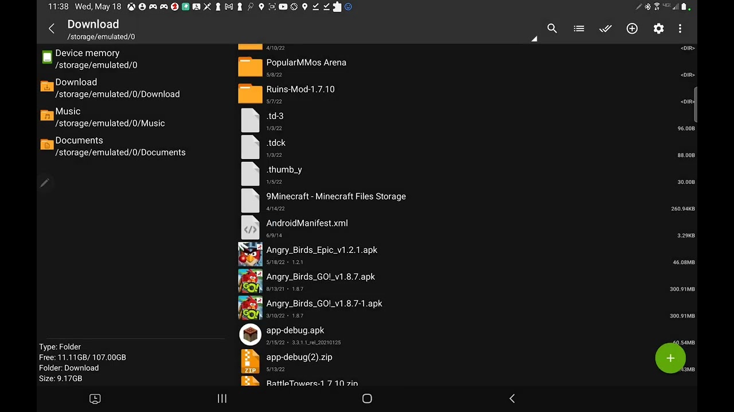Tap Android home navigation button

pyautogui.click(x=367, y=399)
